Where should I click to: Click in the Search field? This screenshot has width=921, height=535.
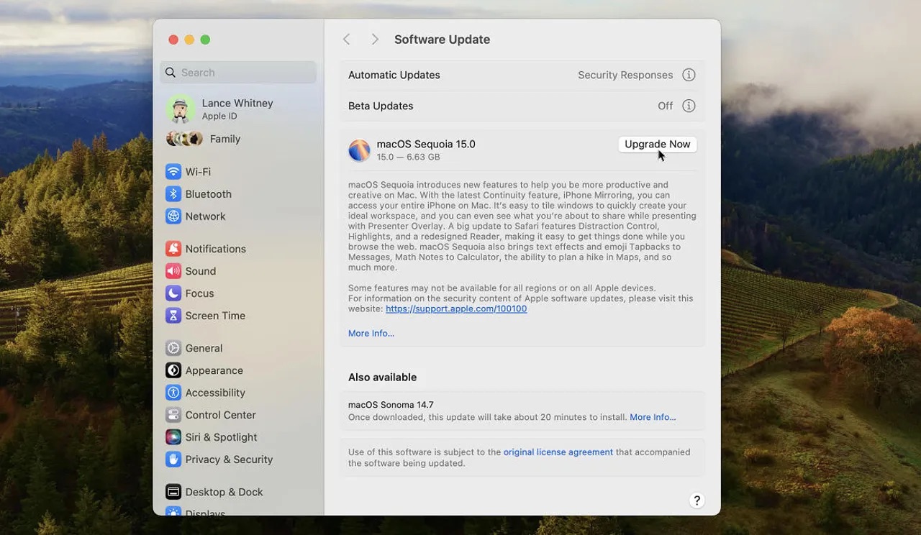(x=238, y=73)
